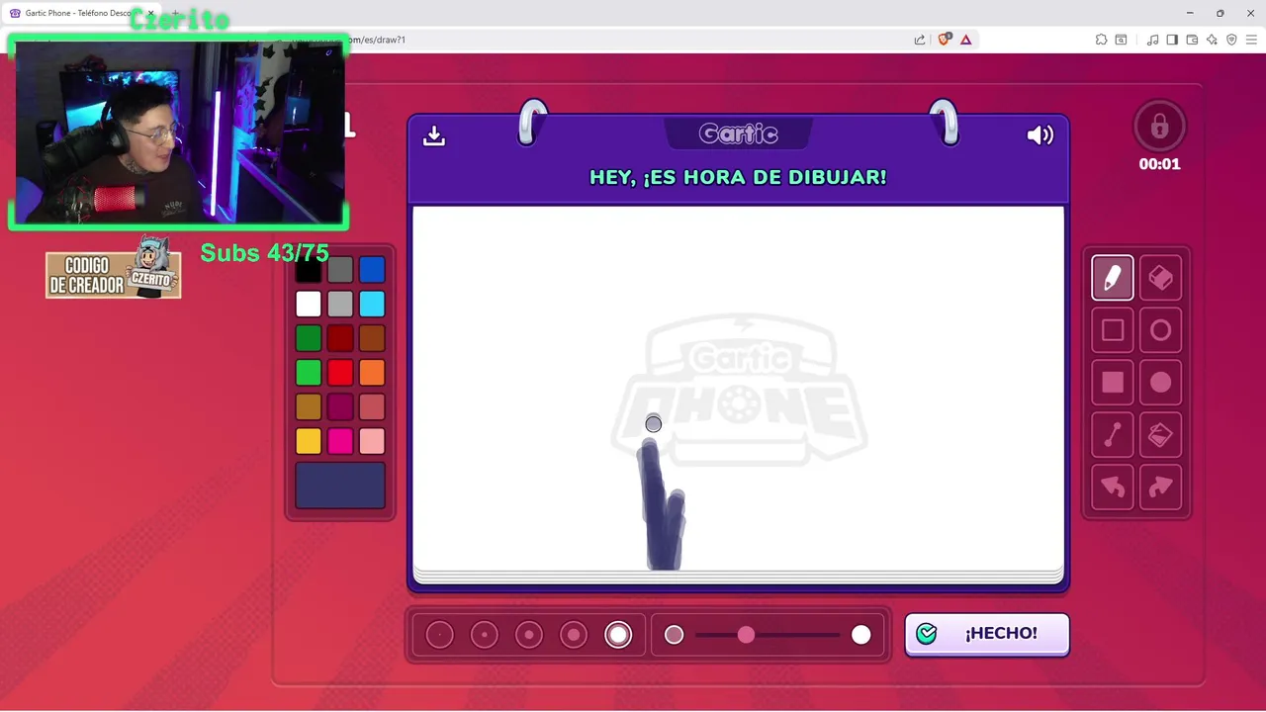Choose the empty rectangle tool
This screenshot has width=1266, height=712.
[1113, 330]
